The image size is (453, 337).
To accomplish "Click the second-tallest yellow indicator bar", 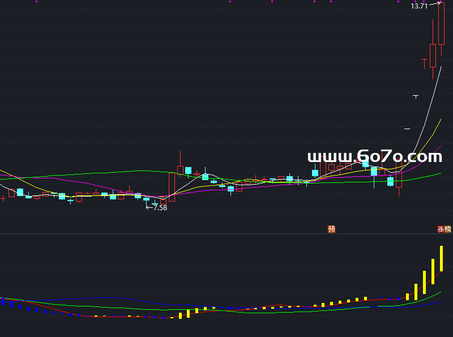I will coord(433,271).
